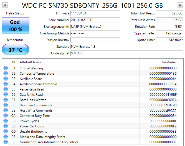The image size is (185, 146).
Task: Click Rotation Rate value ---- (SSD)
Action: [170, 27]
